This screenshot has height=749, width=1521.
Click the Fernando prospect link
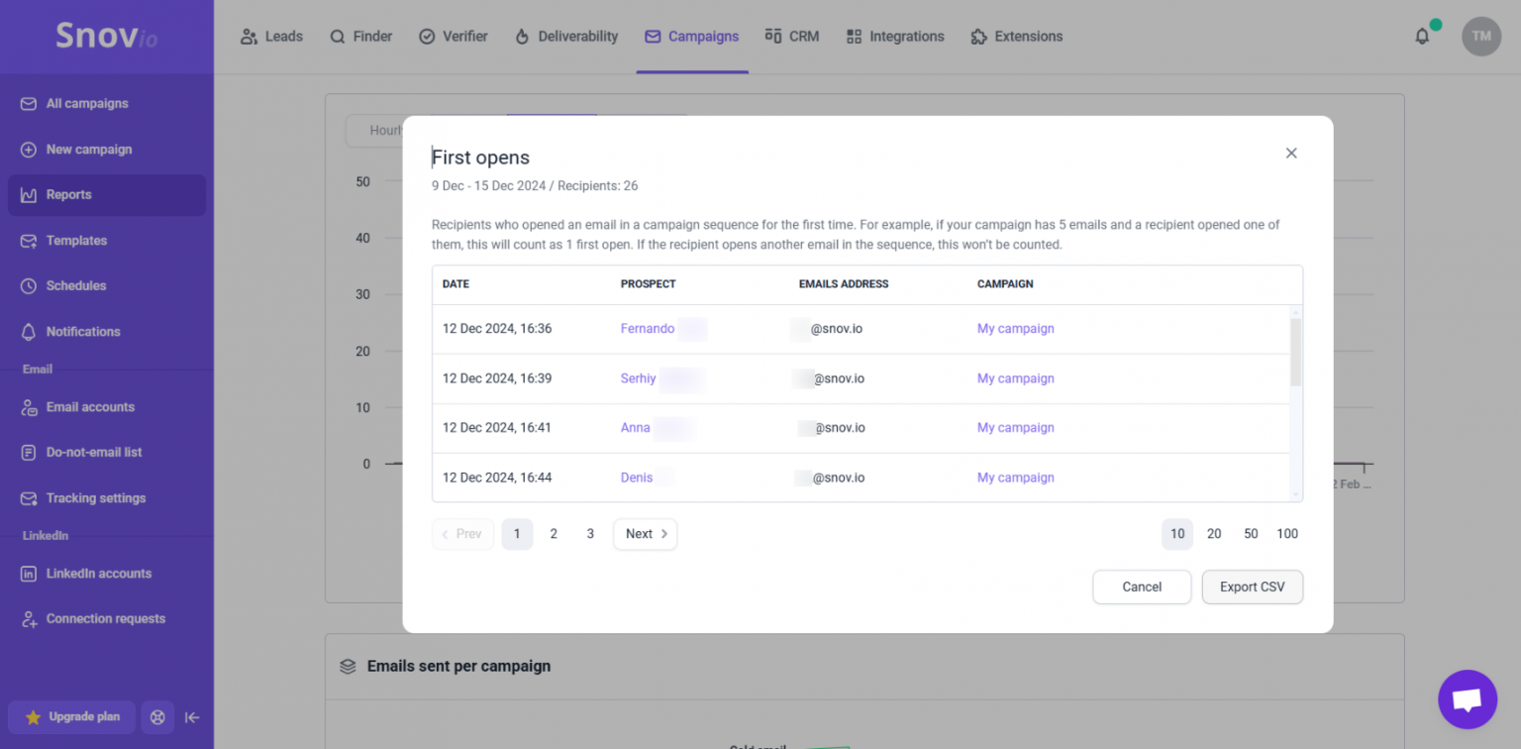coord(648,329)
